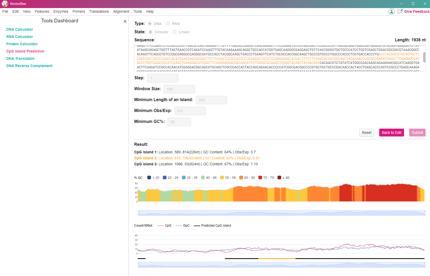
Task: Click the sequence text area scrollbar
Action: (x=424, y=57)
